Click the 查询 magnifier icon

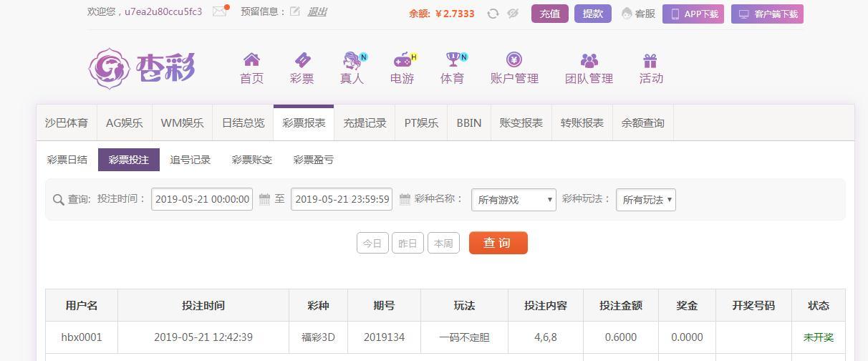pyautogui.click(x=59, y=199)
